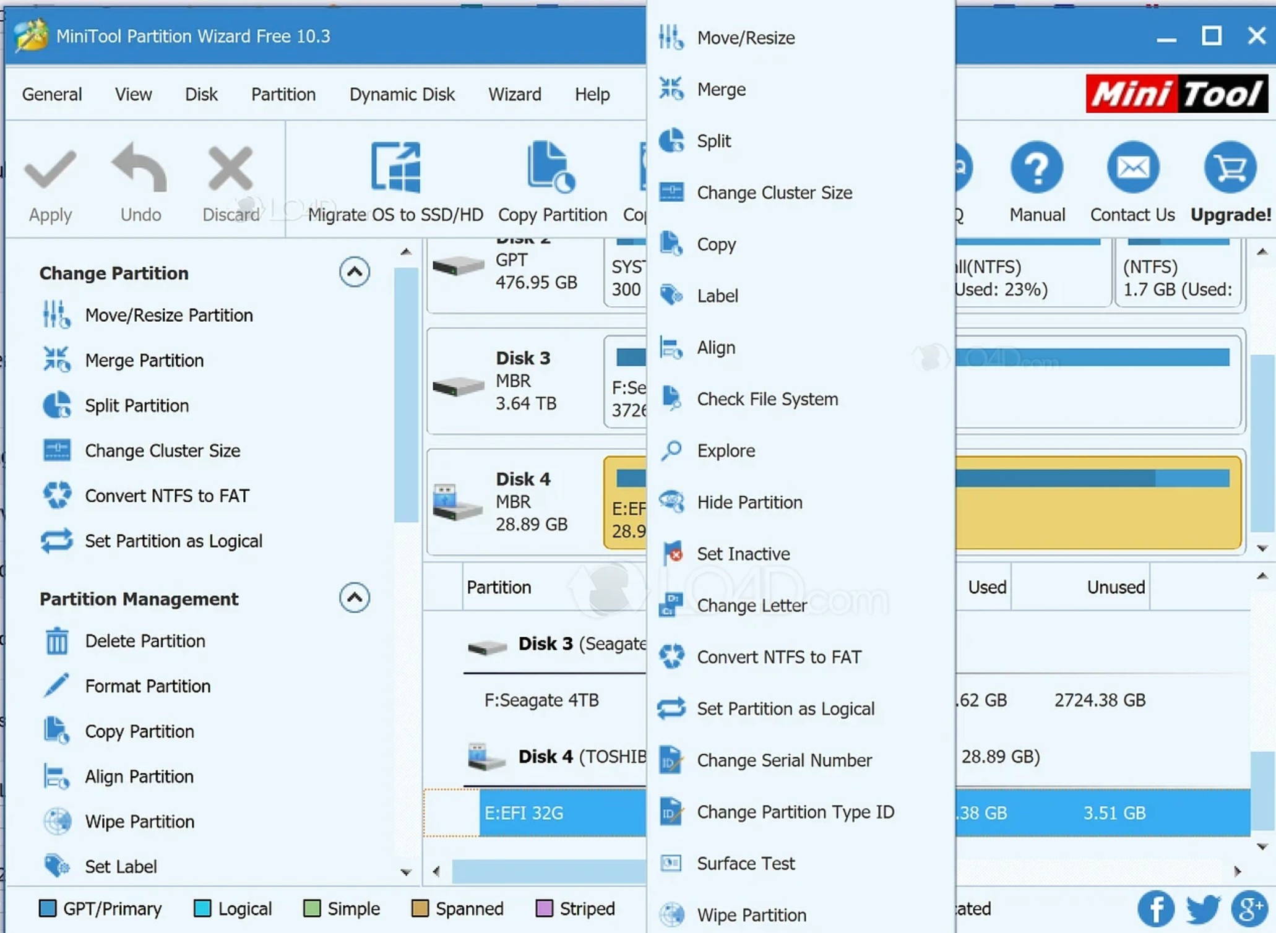Select Convert NTFS to FAT in sidebar
This screenshot has width=1276, height=933.
click(x=146, y=496)
